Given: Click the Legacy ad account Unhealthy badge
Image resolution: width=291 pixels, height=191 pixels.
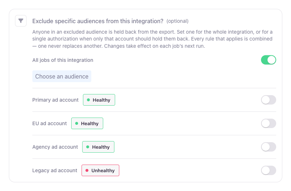Looking at the screenshot, I should [100, 170].
